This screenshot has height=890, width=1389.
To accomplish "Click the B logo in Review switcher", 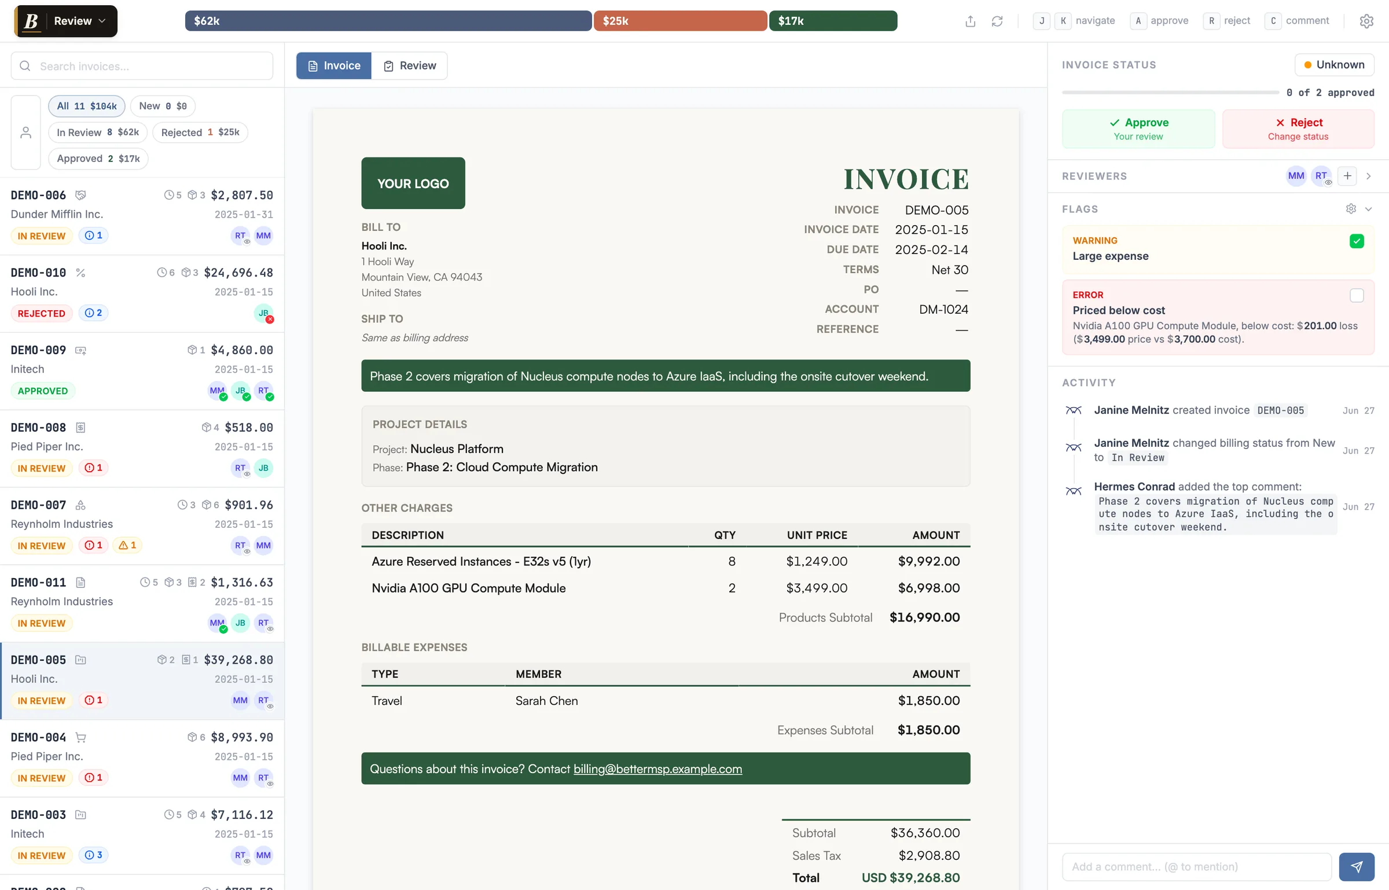I will [x=31, y=21].
